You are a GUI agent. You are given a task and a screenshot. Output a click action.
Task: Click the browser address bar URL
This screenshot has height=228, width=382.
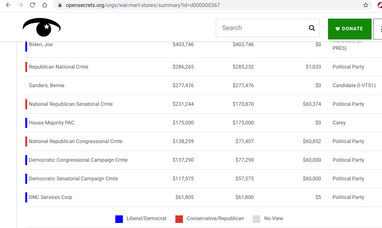[x=143, y=5]
